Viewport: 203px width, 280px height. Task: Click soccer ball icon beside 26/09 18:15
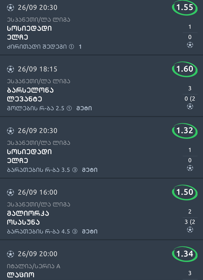tap(10, 69)
